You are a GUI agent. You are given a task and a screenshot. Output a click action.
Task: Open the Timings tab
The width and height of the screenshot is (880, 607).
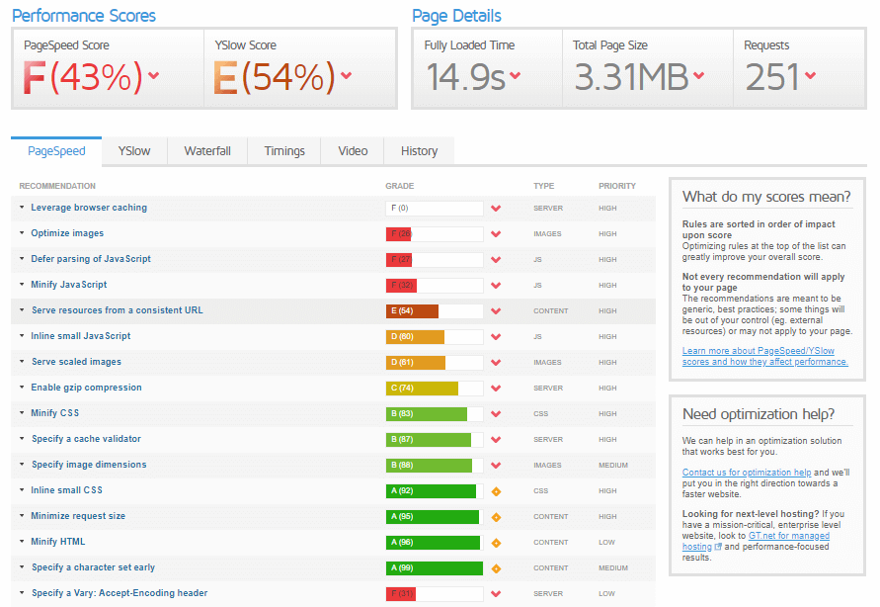(284, 151)
